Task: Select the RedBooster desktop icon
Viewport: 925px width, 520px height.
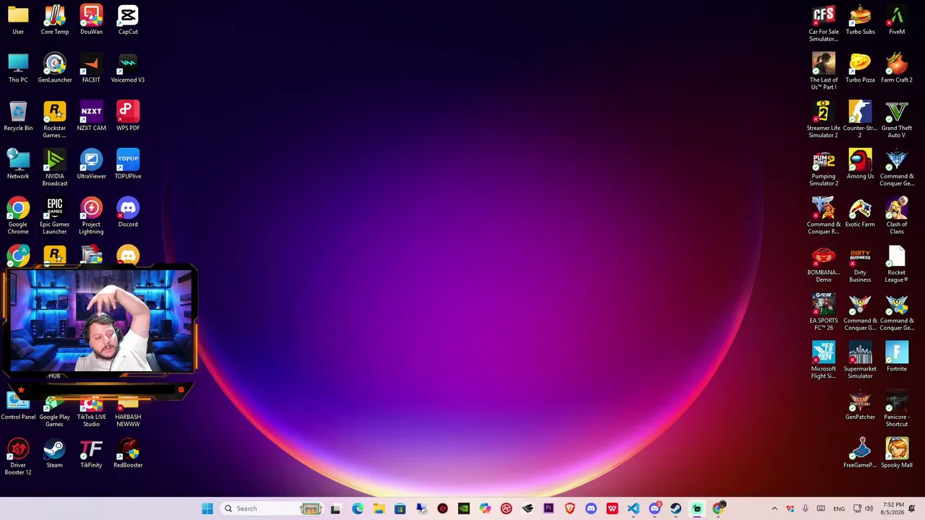Action: [128, 454]
